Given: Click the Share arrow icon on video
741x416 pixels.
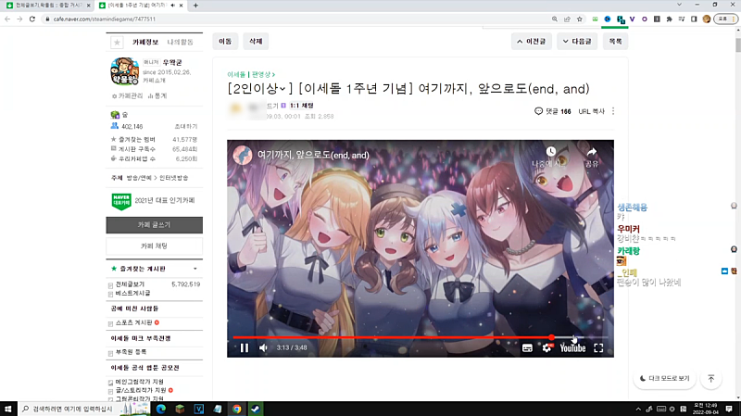Looking at the screenshot, I should pos(592,152).
